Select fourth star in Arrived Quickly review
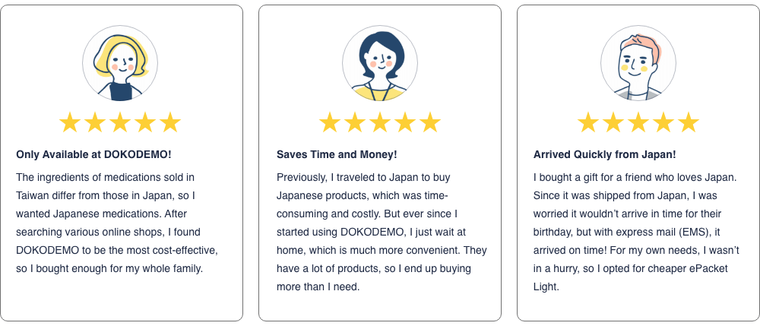Image resolution: width=760 pixels, height=326 pixels. pos(663,122)
